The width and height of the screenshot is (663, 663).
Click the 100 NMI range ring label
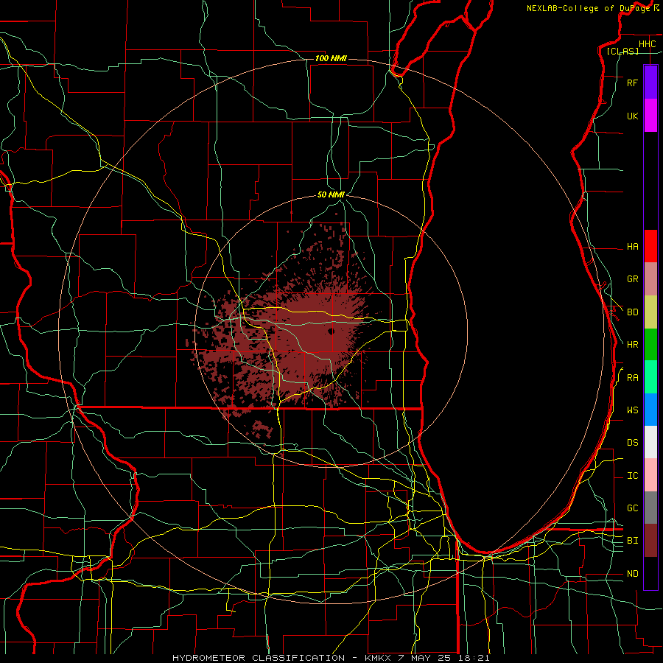click(331, 58)
